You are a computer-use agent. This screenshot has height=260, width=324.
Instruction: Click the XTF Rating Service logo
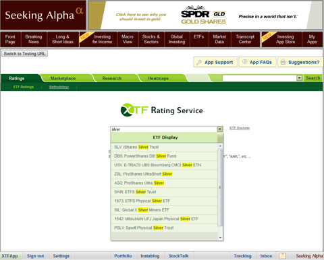coord(161,110)
